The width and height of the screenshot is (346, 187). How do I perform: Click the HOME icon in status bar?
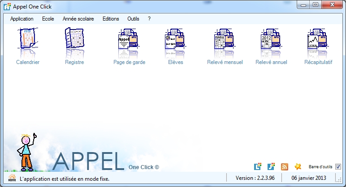click(12, 178)
